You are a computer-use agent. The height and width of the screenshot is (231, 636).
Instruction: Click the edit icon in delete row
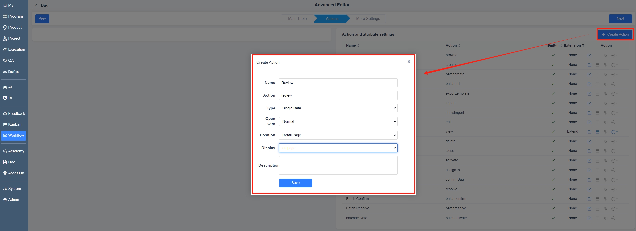click(x=589, y=141)
